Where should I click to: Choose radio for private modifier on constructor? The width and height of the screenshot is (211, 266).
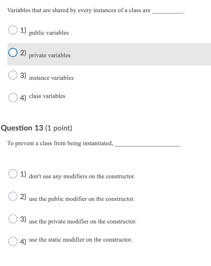click(13, 219)
